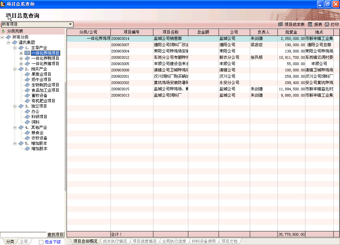
Task: Click the icon beside 增加股本 leaf item
Action: [x=27, y=149]
